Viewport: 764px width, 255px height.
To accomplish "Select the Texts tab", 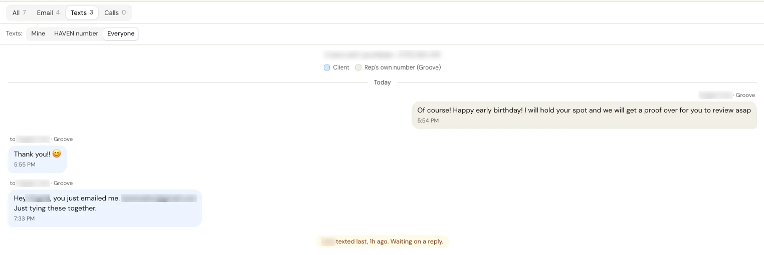I will 82,12.
